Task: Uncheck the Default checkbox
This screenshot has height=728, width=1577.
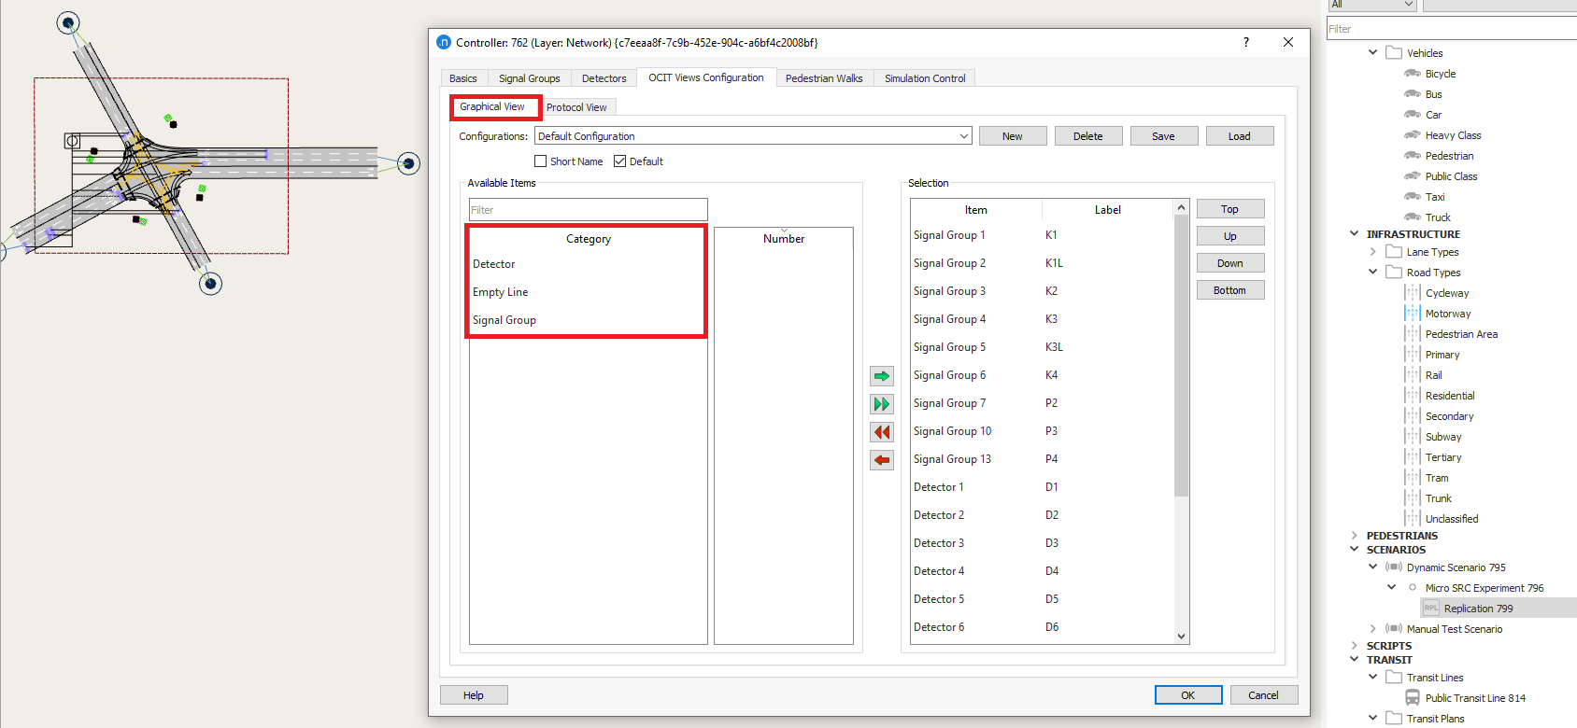Action: 619,161
